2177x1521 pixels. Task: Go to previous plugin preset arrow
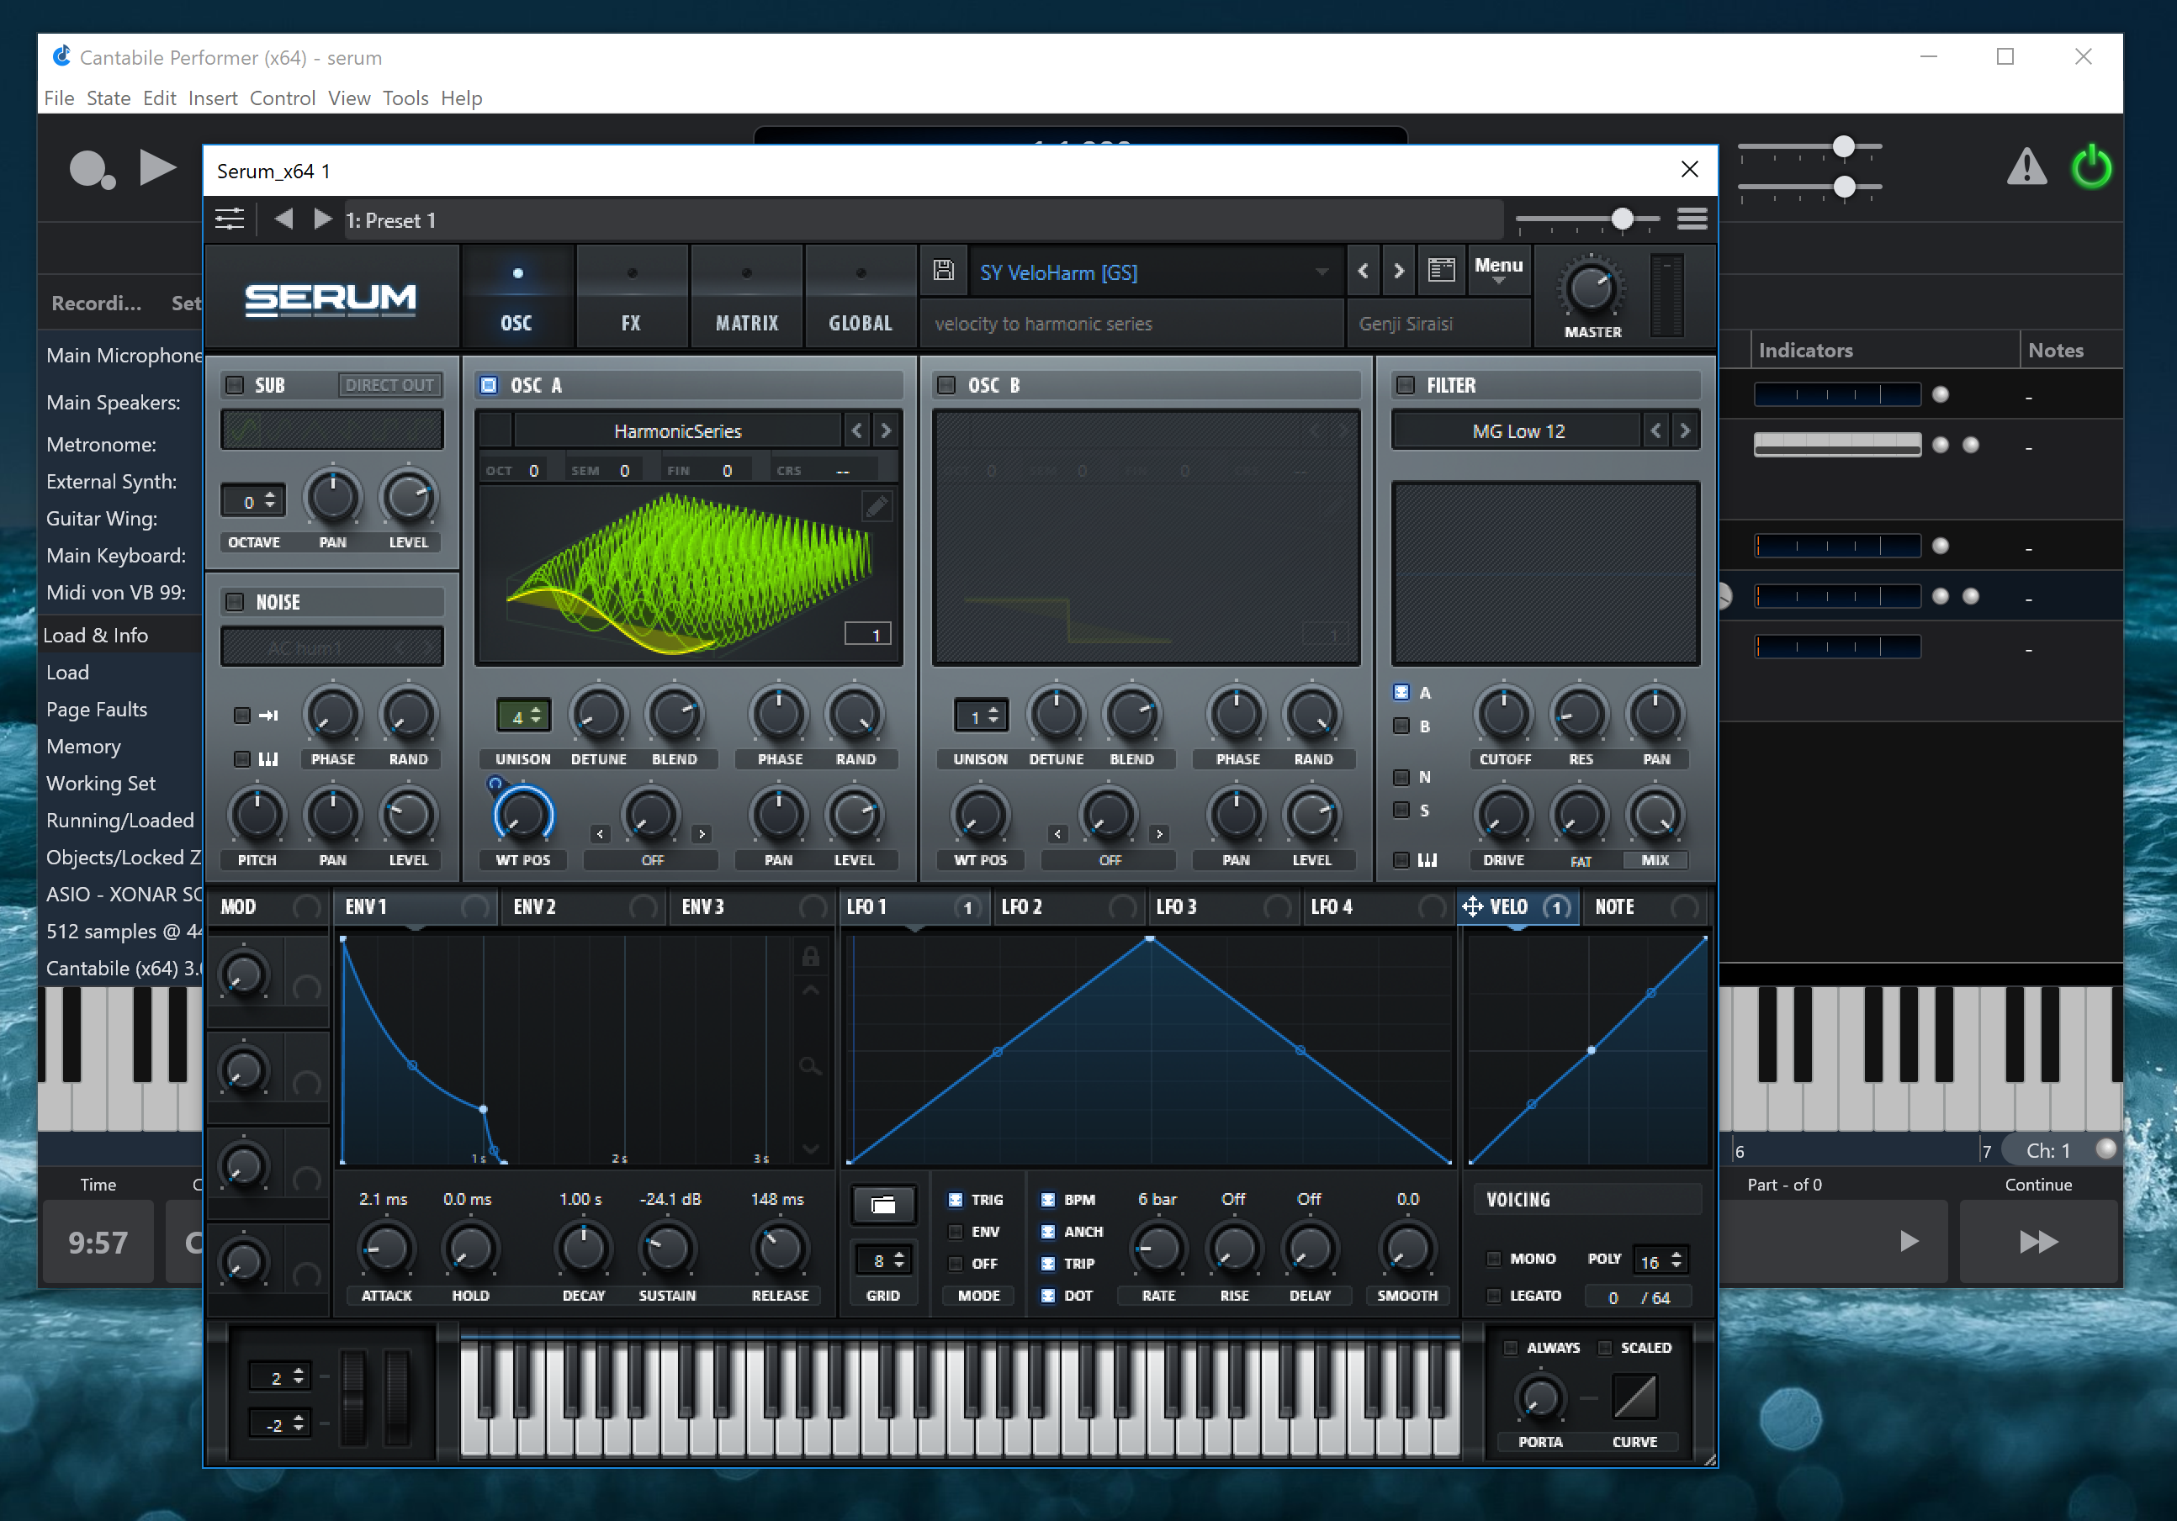coord(283,219)
